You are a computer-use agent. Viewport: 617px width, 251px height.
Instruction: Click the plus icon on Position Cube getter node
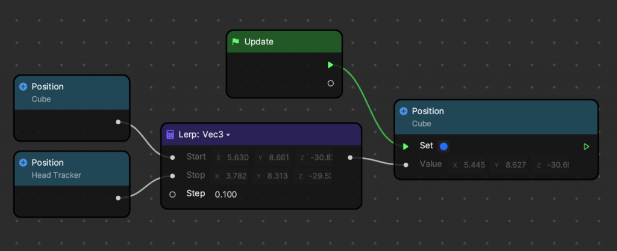[x=23, y=86]
